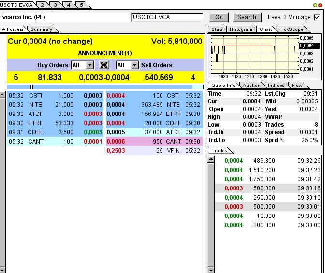This screenshot has height=273, width=325.
Task: Open the Stats tab
Action: [x=217, y=29]
